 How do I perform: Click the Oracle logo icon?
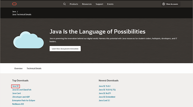point(14,4)
